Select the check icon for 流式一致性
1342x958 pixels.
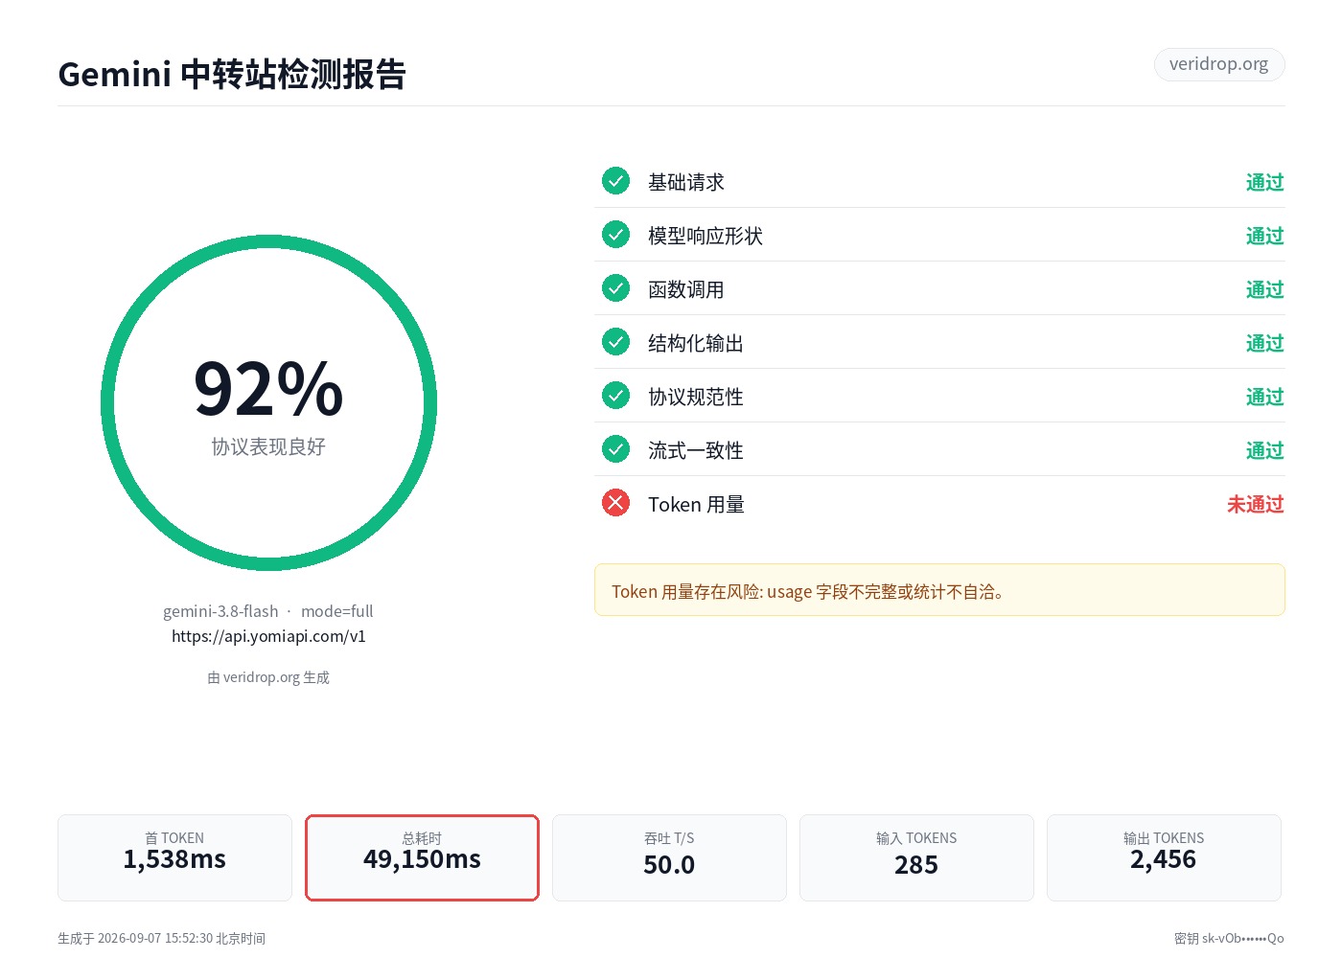615,449
